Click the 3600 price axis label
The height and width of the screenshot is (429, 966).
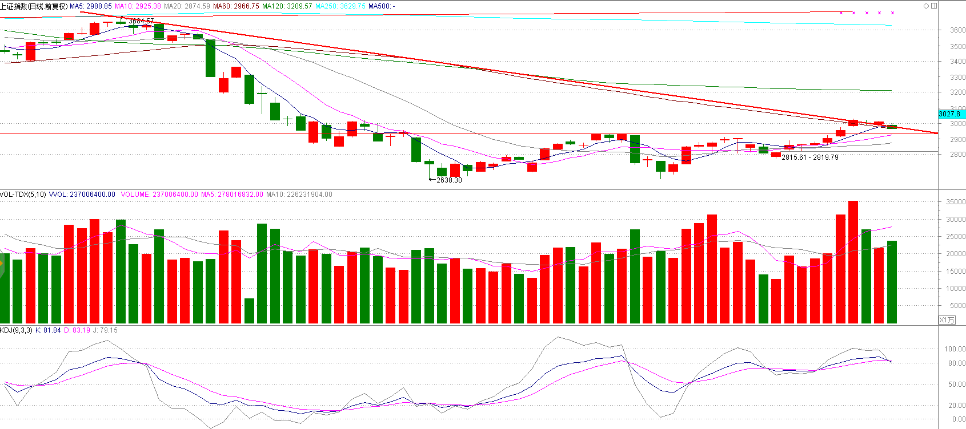point(957,30)
